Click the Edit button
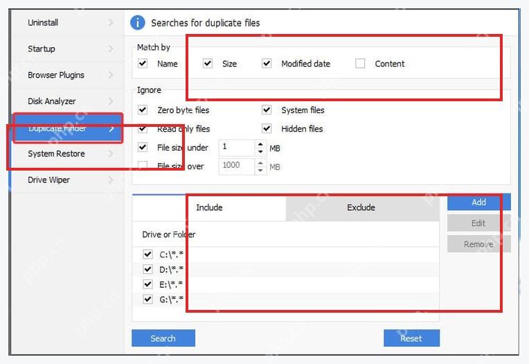The height and width of the screenshot is (364, 529). tap(478, 223)
